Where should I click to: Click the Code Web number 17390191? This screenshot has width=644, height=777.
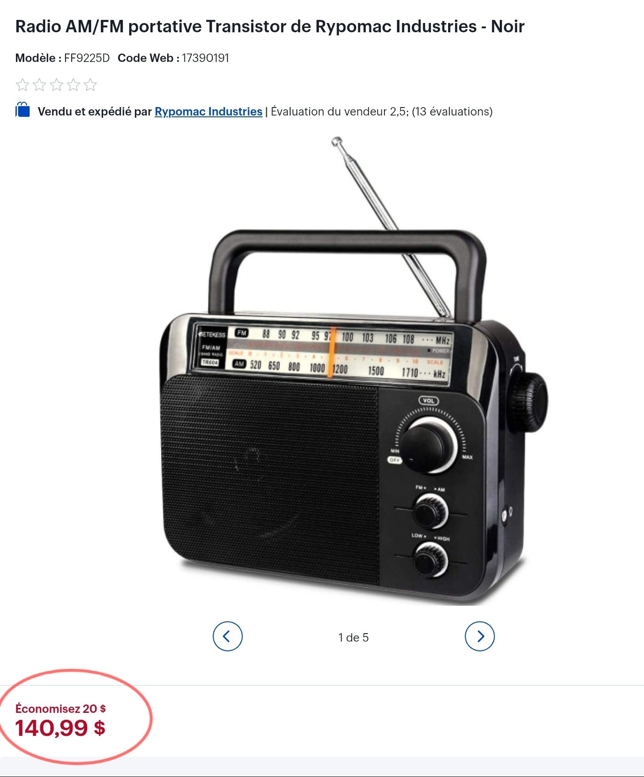tap(205, 58)
